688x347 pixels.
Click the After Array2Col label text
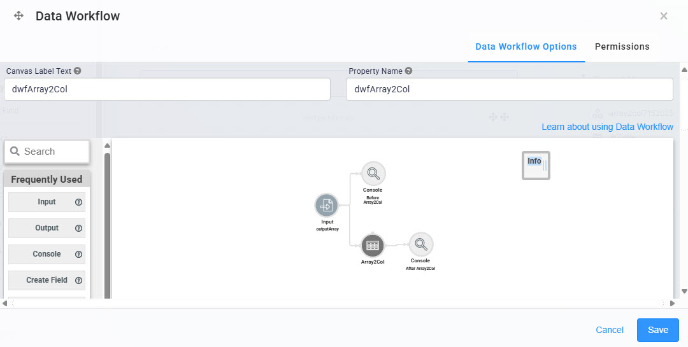[x=420, y=269]
